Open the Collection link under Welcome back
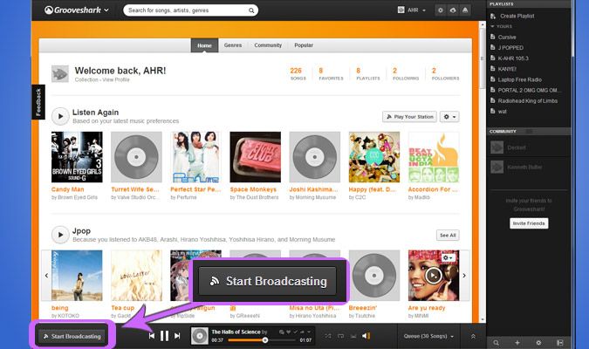This screenshot has width=589, height=349. [x=86, y=79]
